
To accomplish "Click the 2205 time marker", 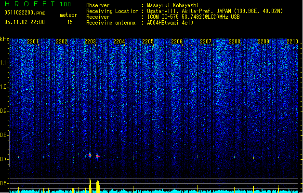I will click(x=148, y=41).
